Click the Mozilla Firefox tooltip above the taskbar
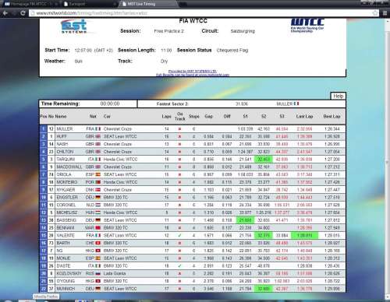 pyautogui.click(x=46, y=297)
